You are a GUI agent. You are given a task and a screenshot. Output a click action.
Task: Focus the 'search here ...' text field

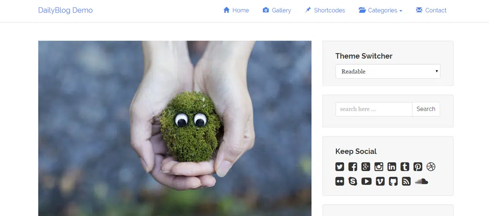[374, 109]
